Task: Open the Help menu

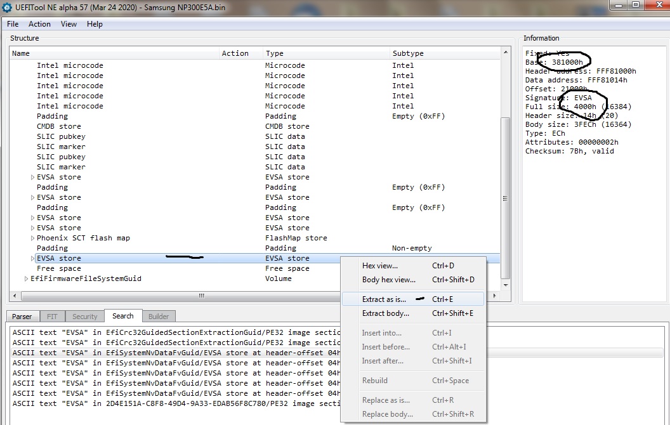Action: point(95,24)
